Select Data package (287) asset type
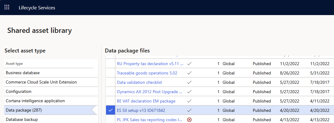The height and width of the screenshot is (123, 334). click(x=51, y=110)
